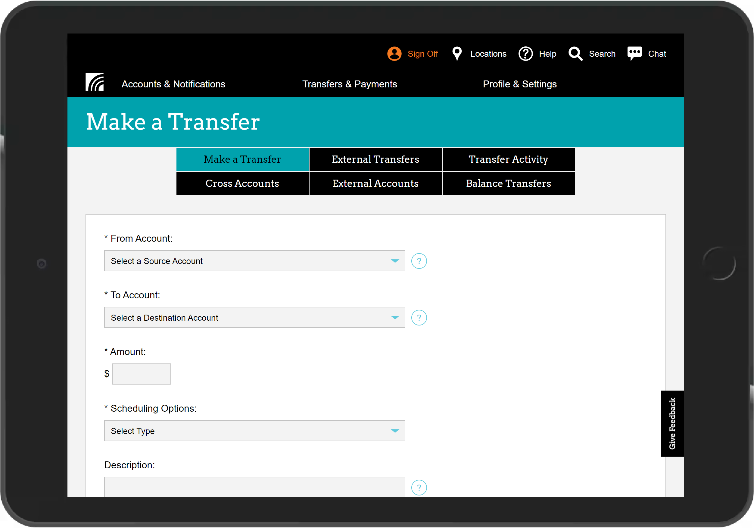Screen dimensions: 754x528
Task: Switch to the Transfer Activity tab
Action: click(x=508, y=159)
